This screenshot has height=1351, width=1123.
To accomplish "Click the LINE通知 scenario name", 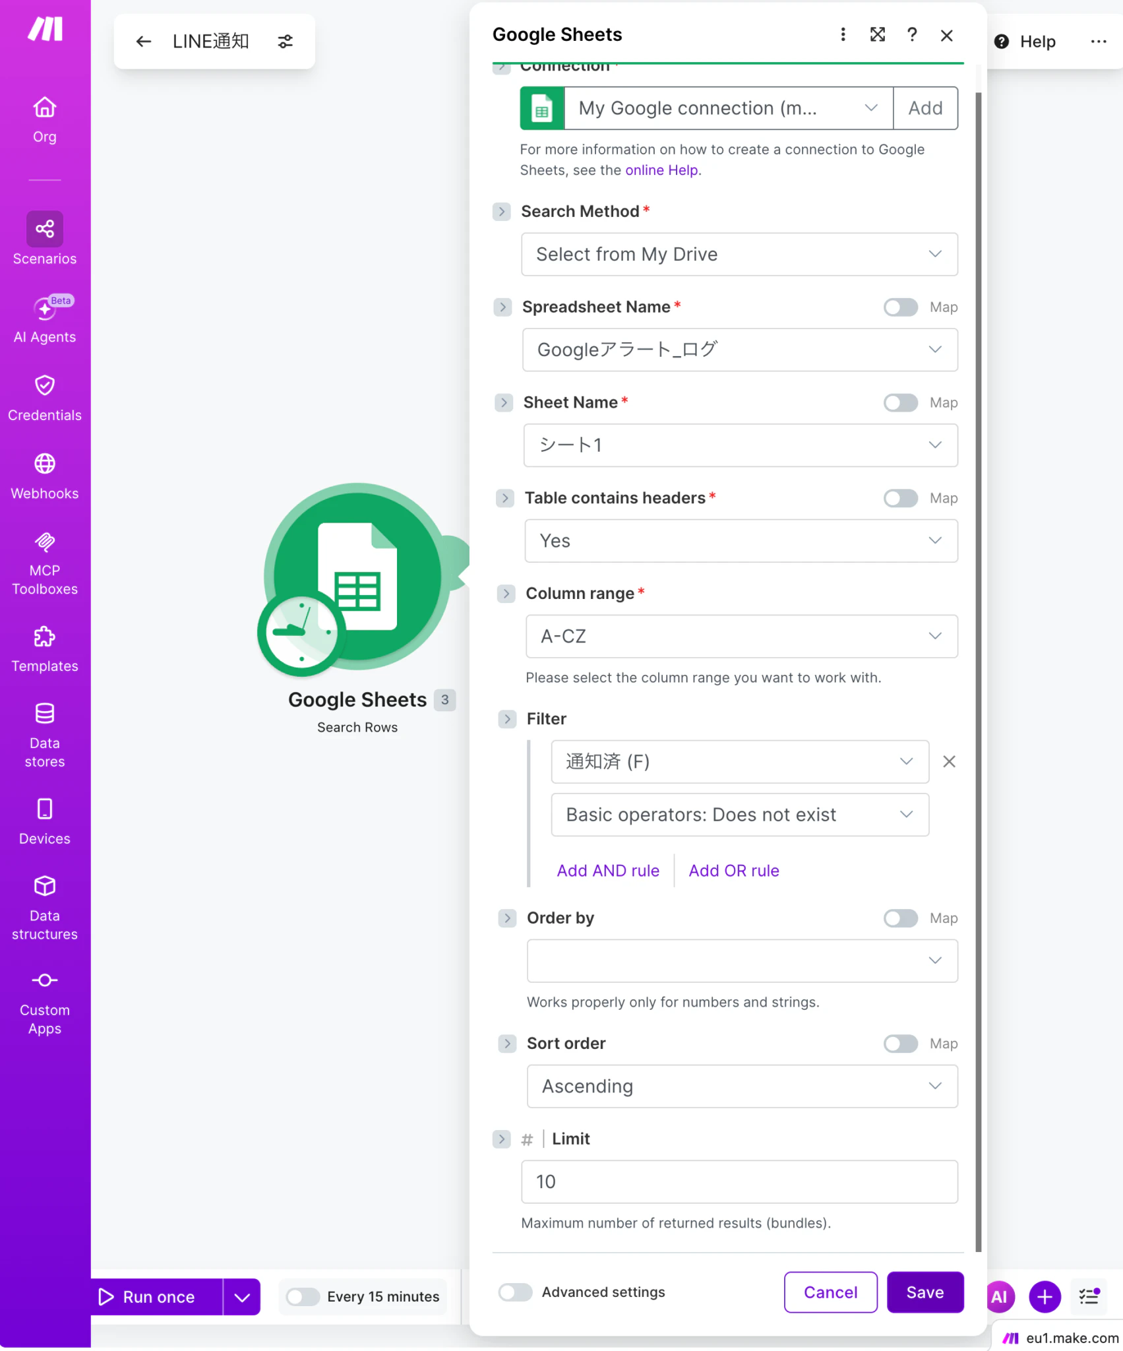I will (x=211, y=42).
